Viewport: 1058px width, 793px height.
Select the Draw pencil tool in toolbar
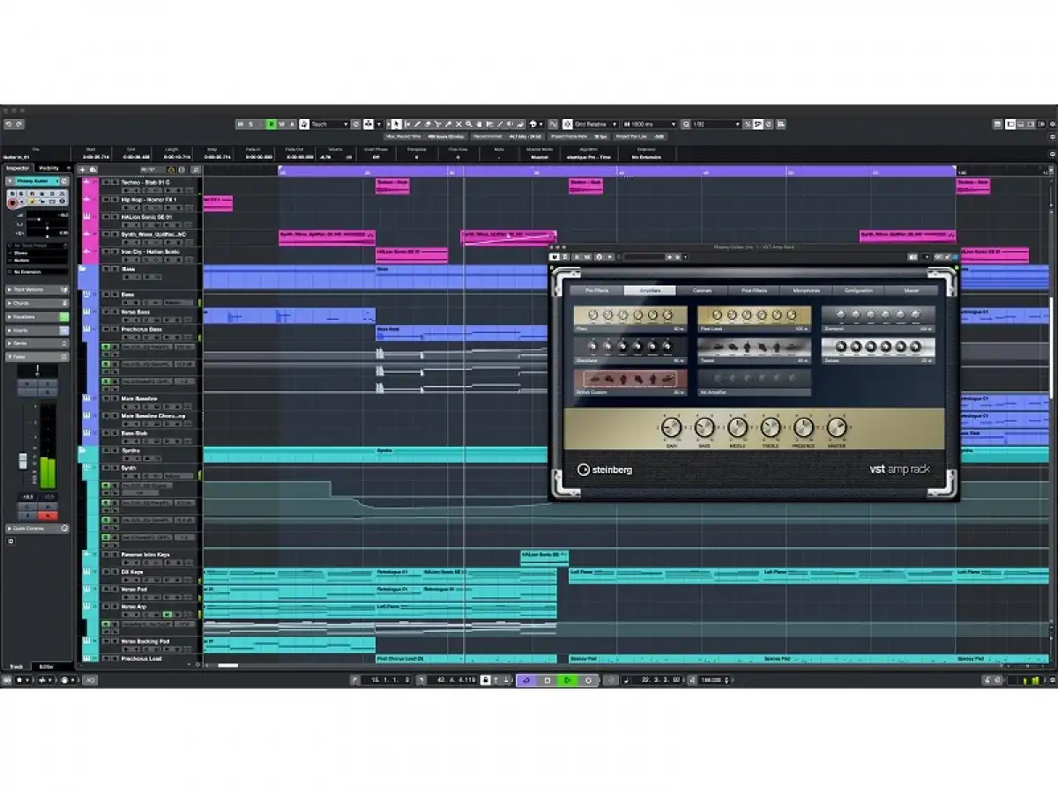(x=418, y=124)
